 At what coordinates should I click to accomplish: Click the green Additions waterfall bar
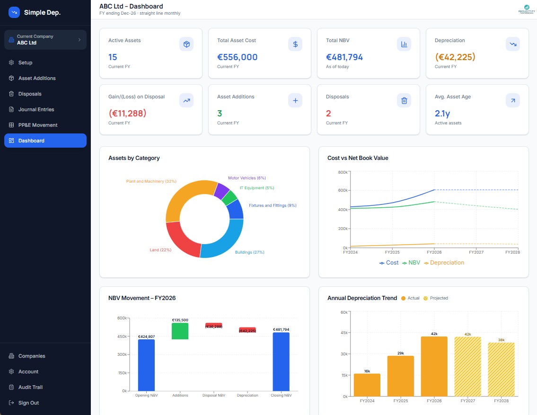[180, 331]
